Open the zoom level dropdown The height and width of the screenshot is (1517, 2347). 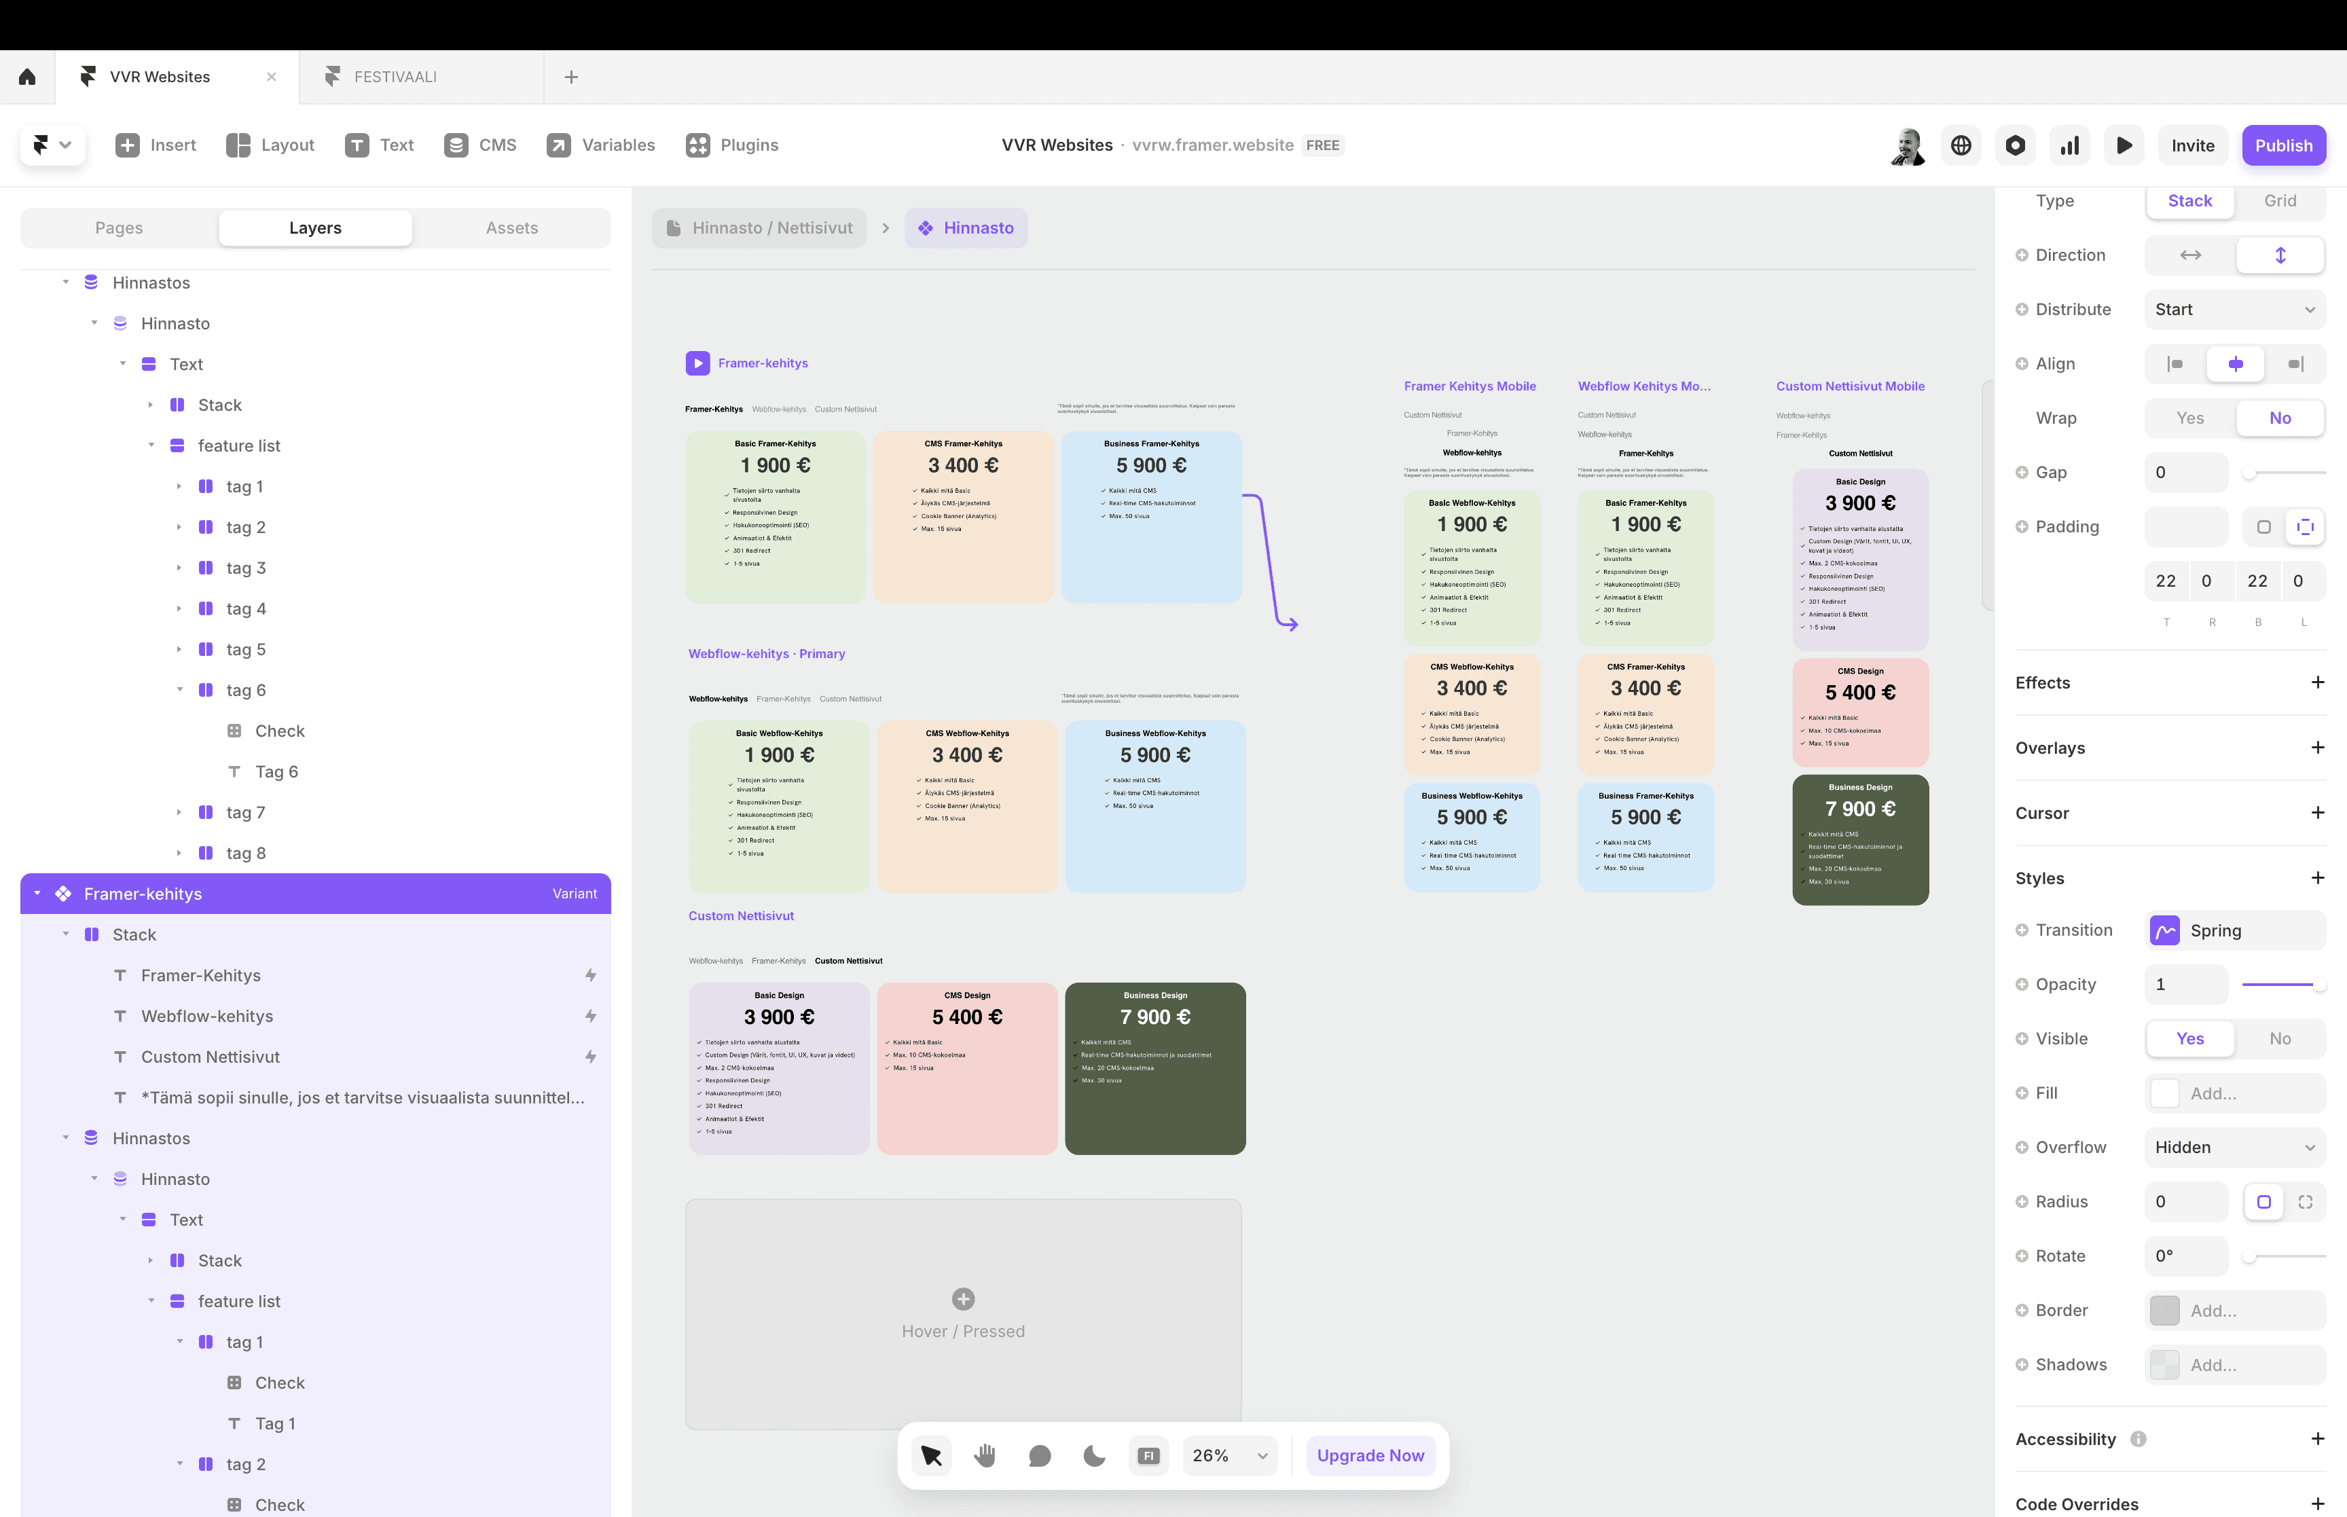coord(1230,1455)
